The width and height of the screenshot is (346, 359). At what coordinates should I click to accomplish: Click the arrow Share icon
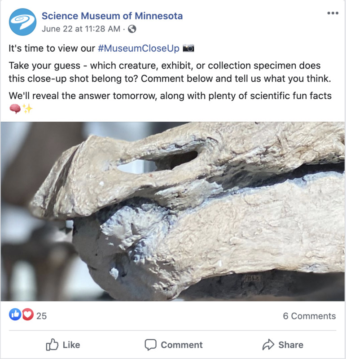[x=268, y=344]
